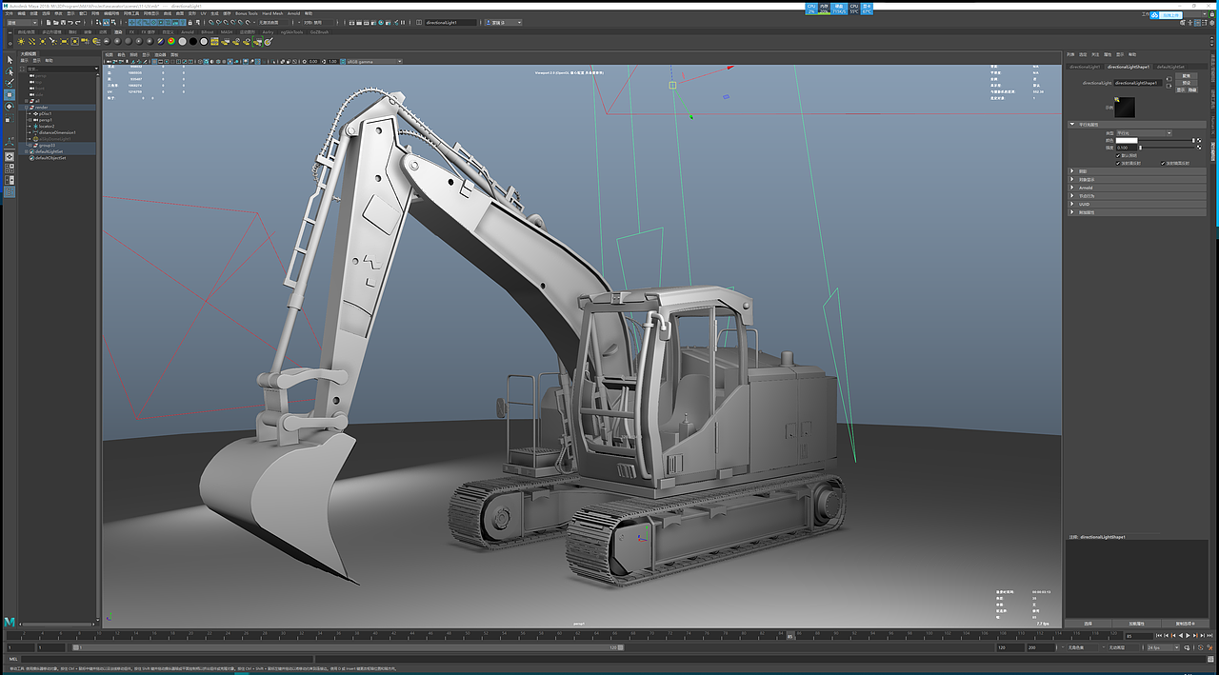Open the Arnold menu in menu bar
The width and height of the screenshot is (1219, 675).
pos(293,13)
